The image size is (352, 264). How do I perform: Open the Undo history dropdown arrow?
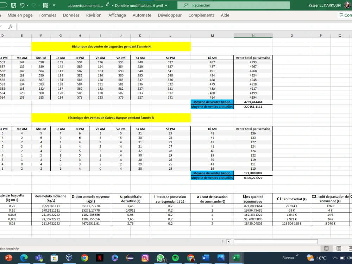(x=27, y=5)
